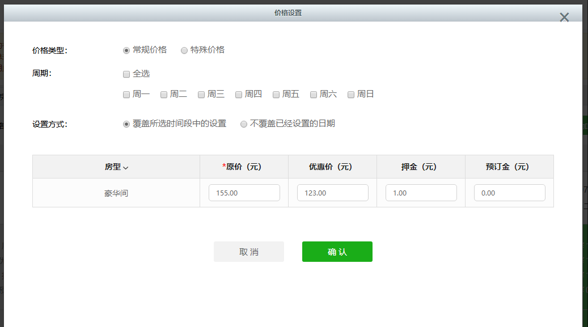
Task: Edit the 预订金 field showing 0.00
Action: point(509,193)
